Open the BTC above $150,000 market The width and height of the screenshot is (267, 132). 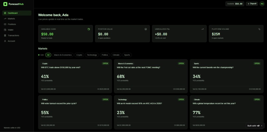[75, 76]
